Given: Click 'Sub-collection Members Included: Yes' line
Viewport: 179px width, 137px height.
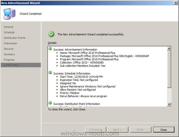Looking at the screenshot, I should coord(82,66).
